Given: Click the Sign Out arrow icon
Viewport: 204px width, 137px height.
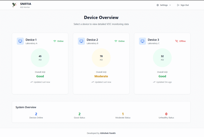Looking at the screenshot, I should tap(178, 5).
